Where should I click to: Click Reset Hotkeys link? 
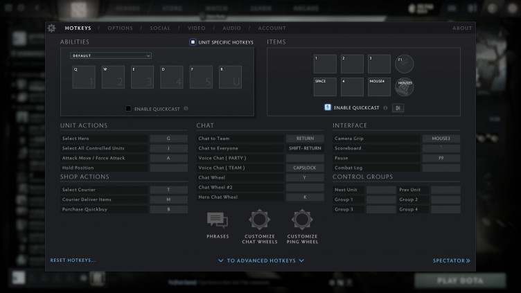coord(73,260)
